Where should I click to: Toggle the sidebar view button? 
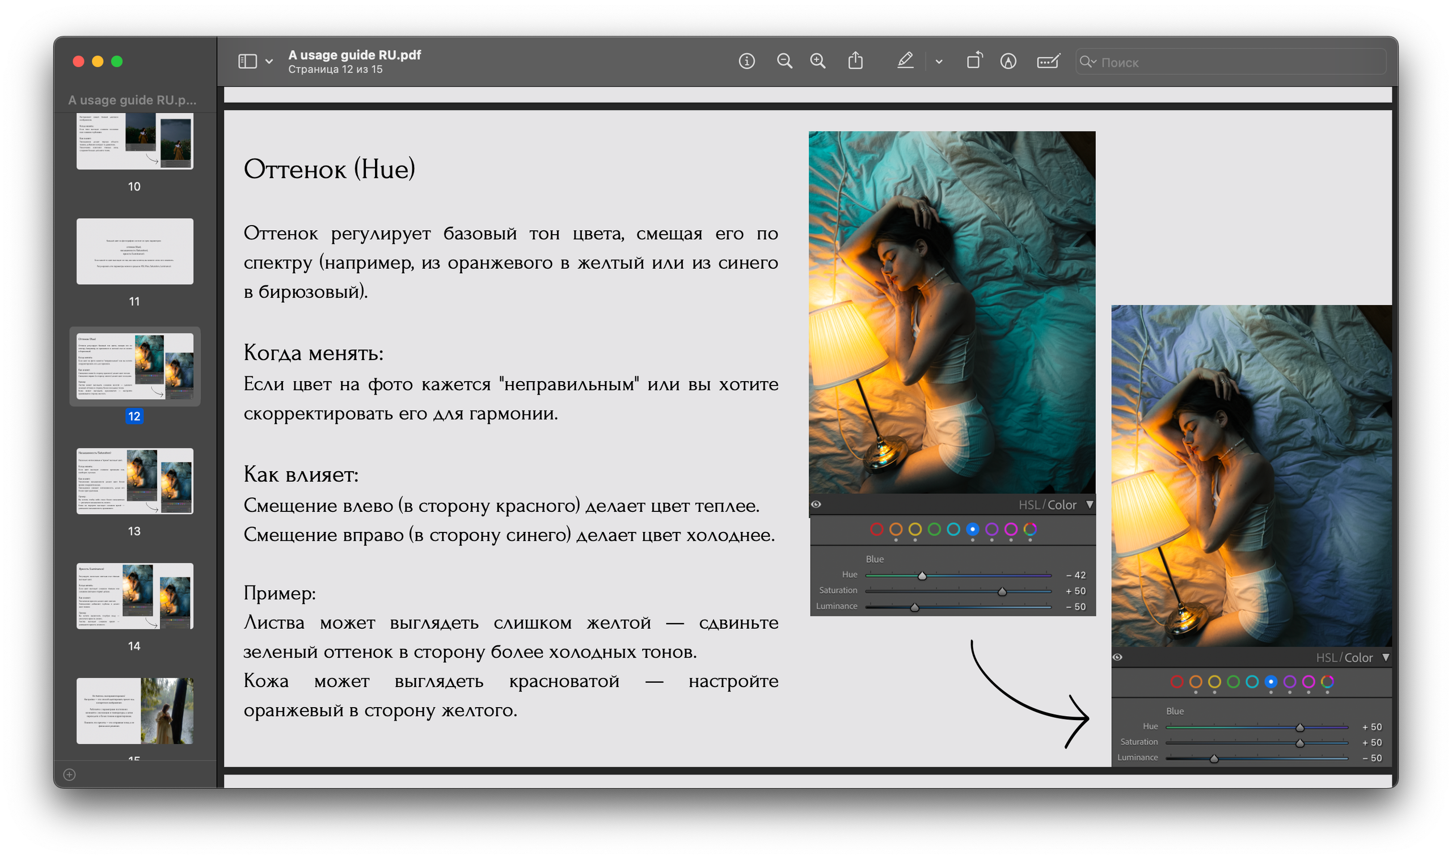point(247,61)
